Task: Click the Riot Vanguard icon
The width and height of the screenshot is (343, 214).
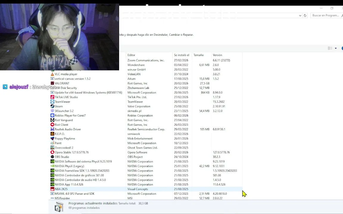Action: coord(52,120)
